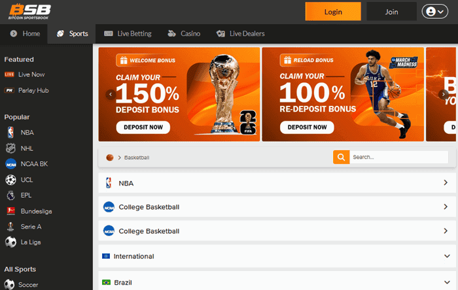
Task: Click the Bundesliga logo icon
Action: [11, 211]
